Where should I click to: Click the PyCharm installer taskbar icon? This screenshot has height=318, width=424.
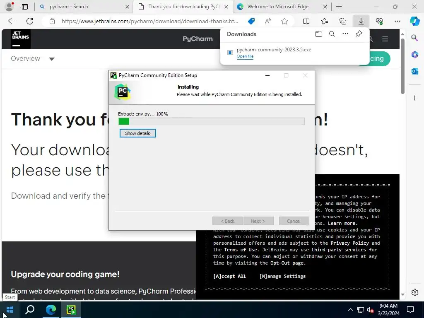pyautogui.click(x=71, y=310)
